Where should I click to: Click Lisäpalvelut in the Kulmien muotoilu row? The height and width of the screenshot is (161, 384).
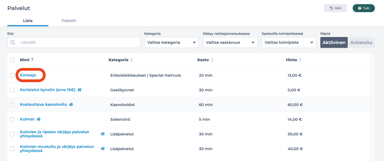coord(122,149)
